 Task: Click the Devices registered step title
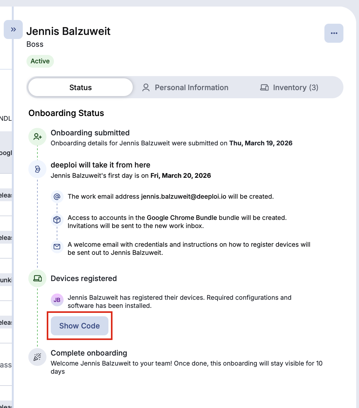pos(84,279)
